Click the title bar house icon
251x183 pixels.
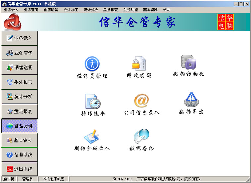click(4, 4)
